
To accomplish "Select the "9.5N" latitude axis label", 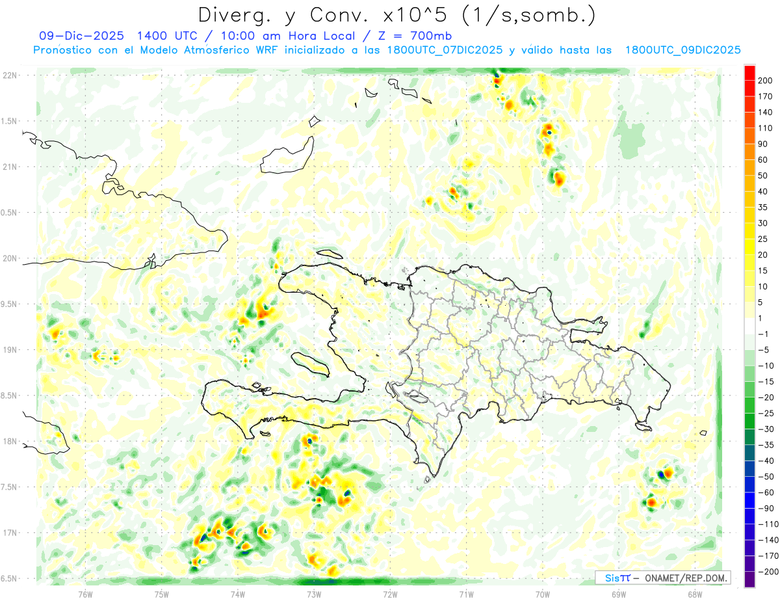I will coord(10,304).
